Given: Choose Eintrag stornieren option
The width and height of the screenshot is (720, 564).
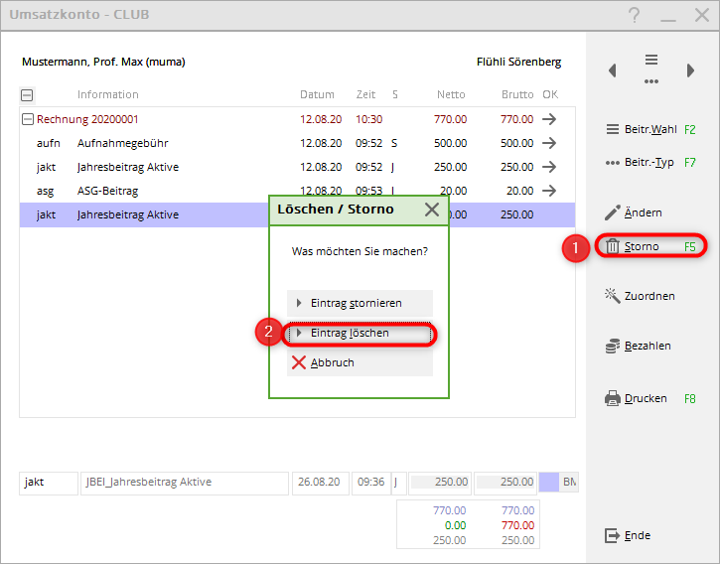Looking at the screenshot, I should point(359,303).
